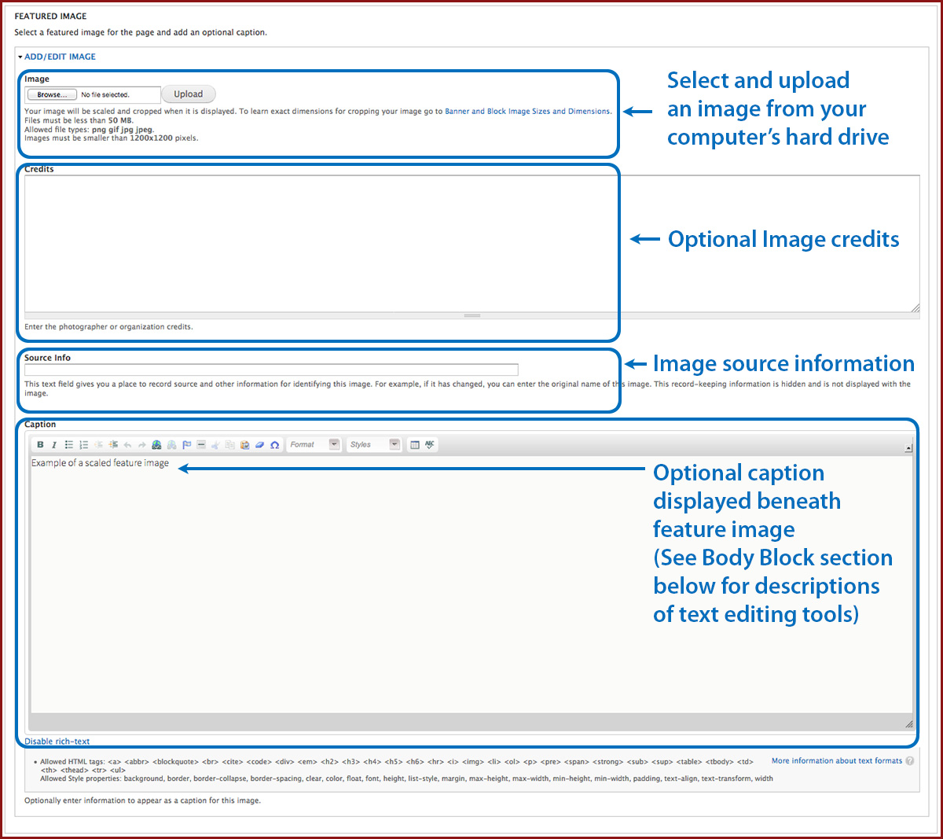
Task: Click the eraser remove format icon
Action: pos(259,445)
